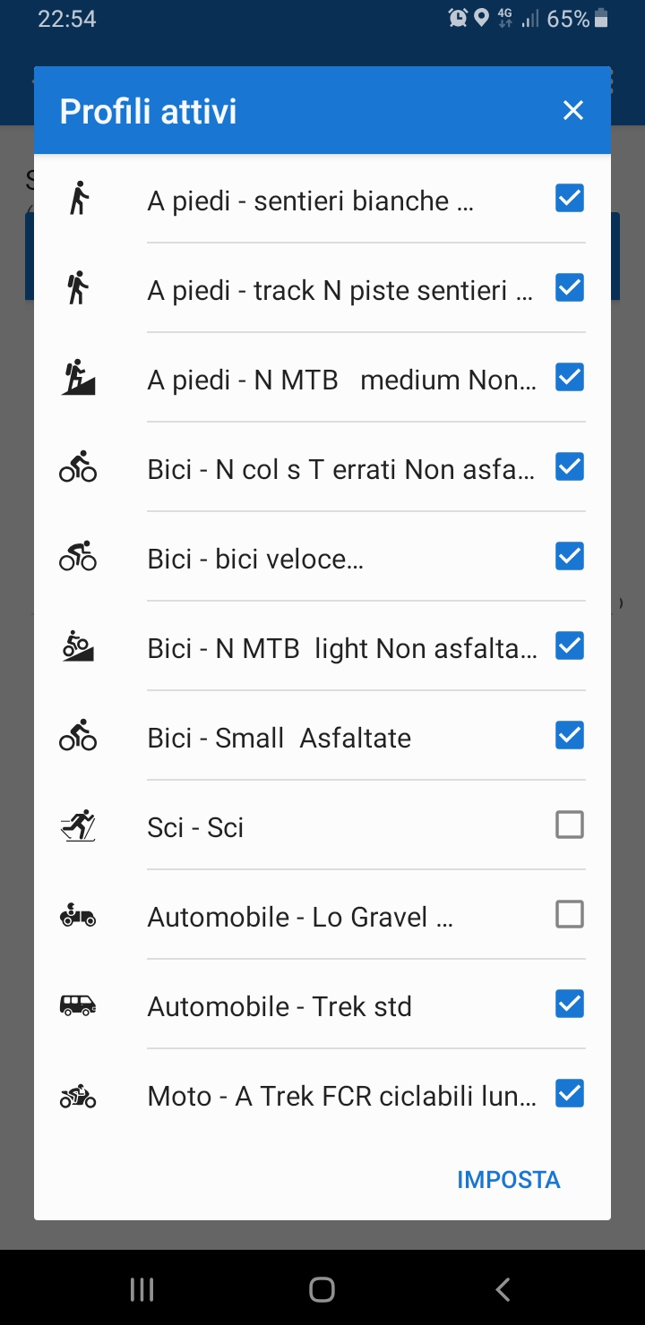Select the Bici - N col s T errati row
The height and width of the screenshot is (1325, 645).
point(340,468)
